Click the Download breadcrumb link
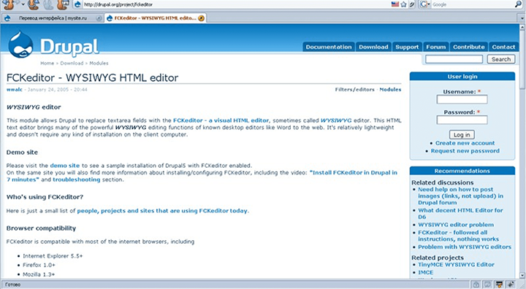Screen dimensions: 526x289 72,63
